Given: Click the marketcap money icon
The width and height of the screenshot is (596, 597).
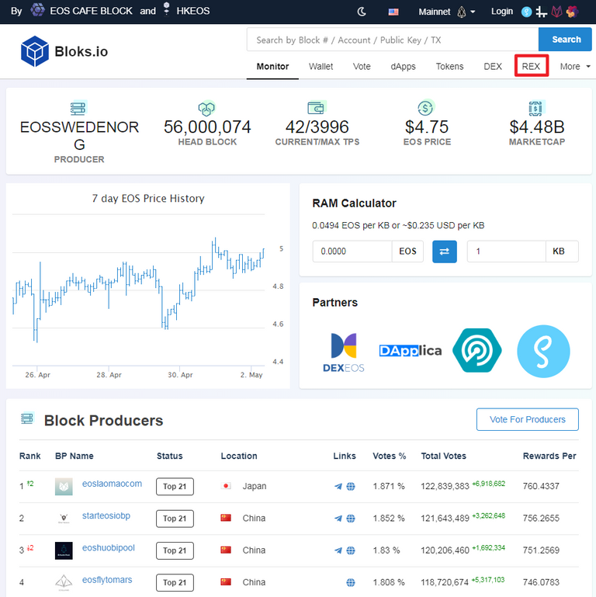Looking at the screenshot, I should click(536, 108).
